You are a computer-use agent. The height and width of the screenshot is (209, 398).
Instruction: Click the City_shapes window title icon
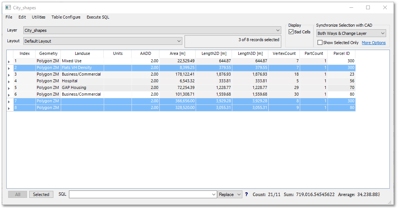(x=8, y=7)
